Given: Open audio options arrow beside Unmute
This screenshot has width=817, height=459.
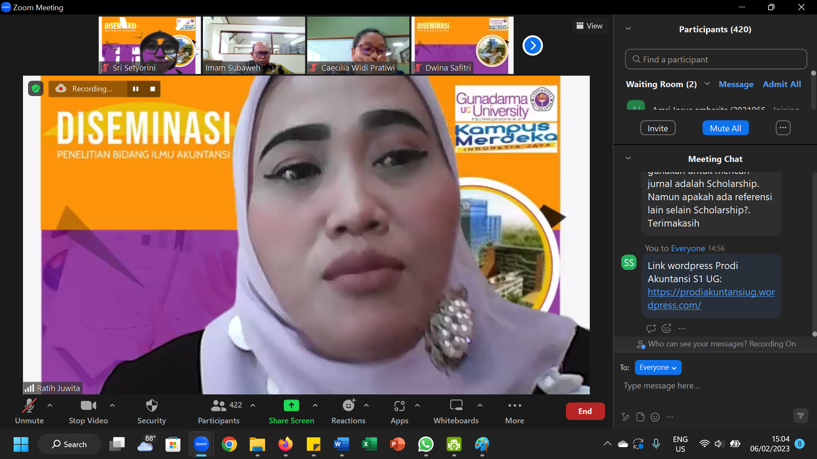Looking at the screenshot, I should click(50, 405).
